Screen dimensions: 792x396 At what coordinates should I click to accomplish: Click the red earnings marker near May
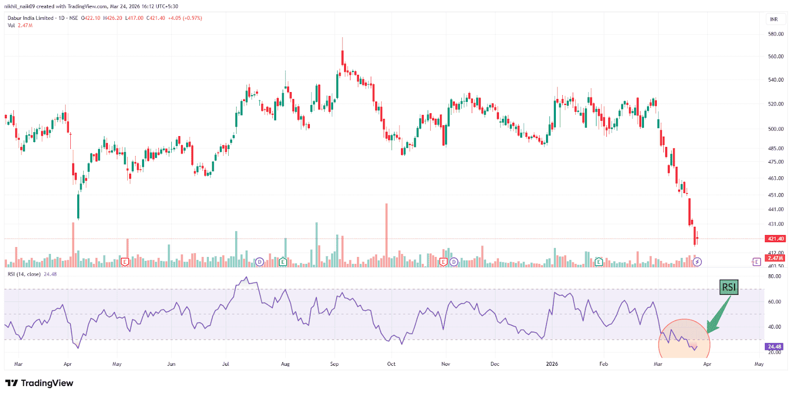[125, 262]
